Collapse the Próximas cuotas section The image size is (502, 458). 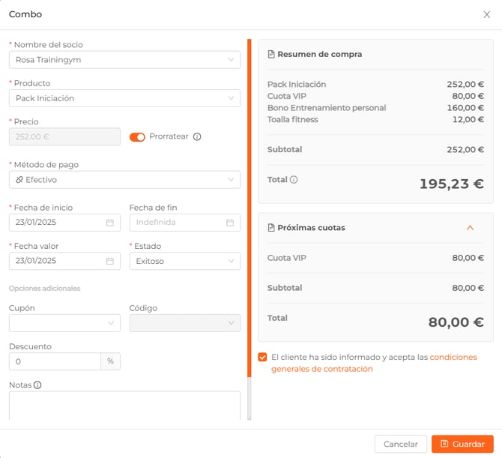coord(470,228)
